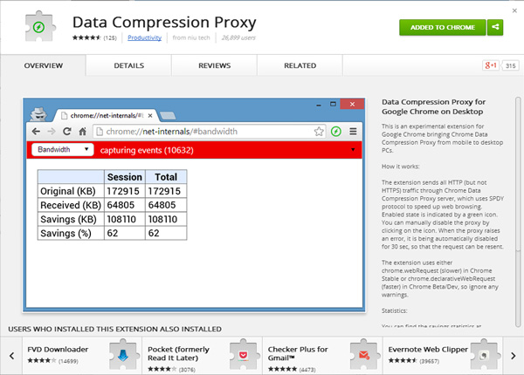Show previous related extensions with left arrow
The height and width of the screenshot is (375, 524).
click(11, 356)
